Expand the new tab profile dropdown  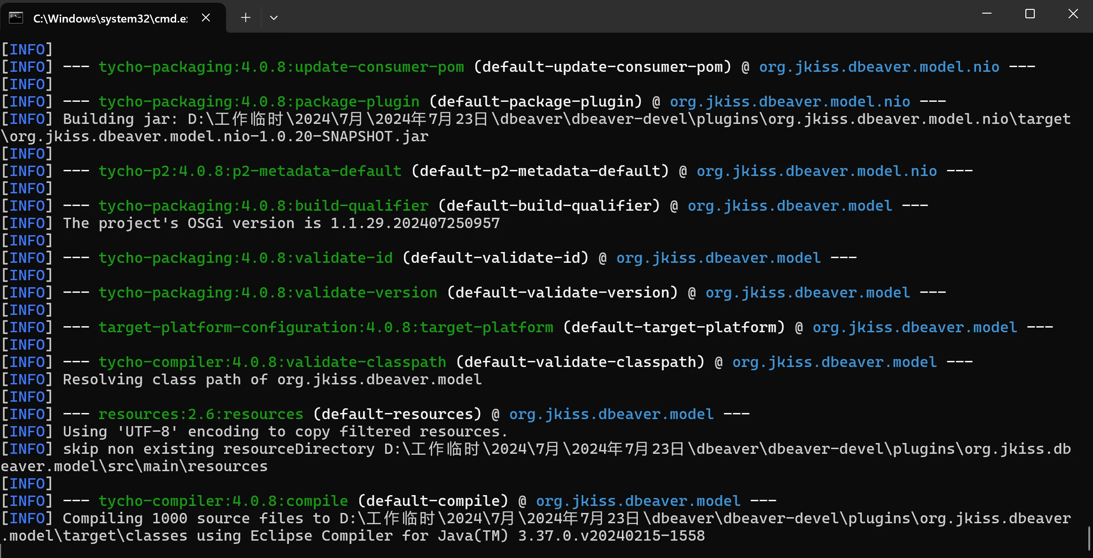coord(274,18)
